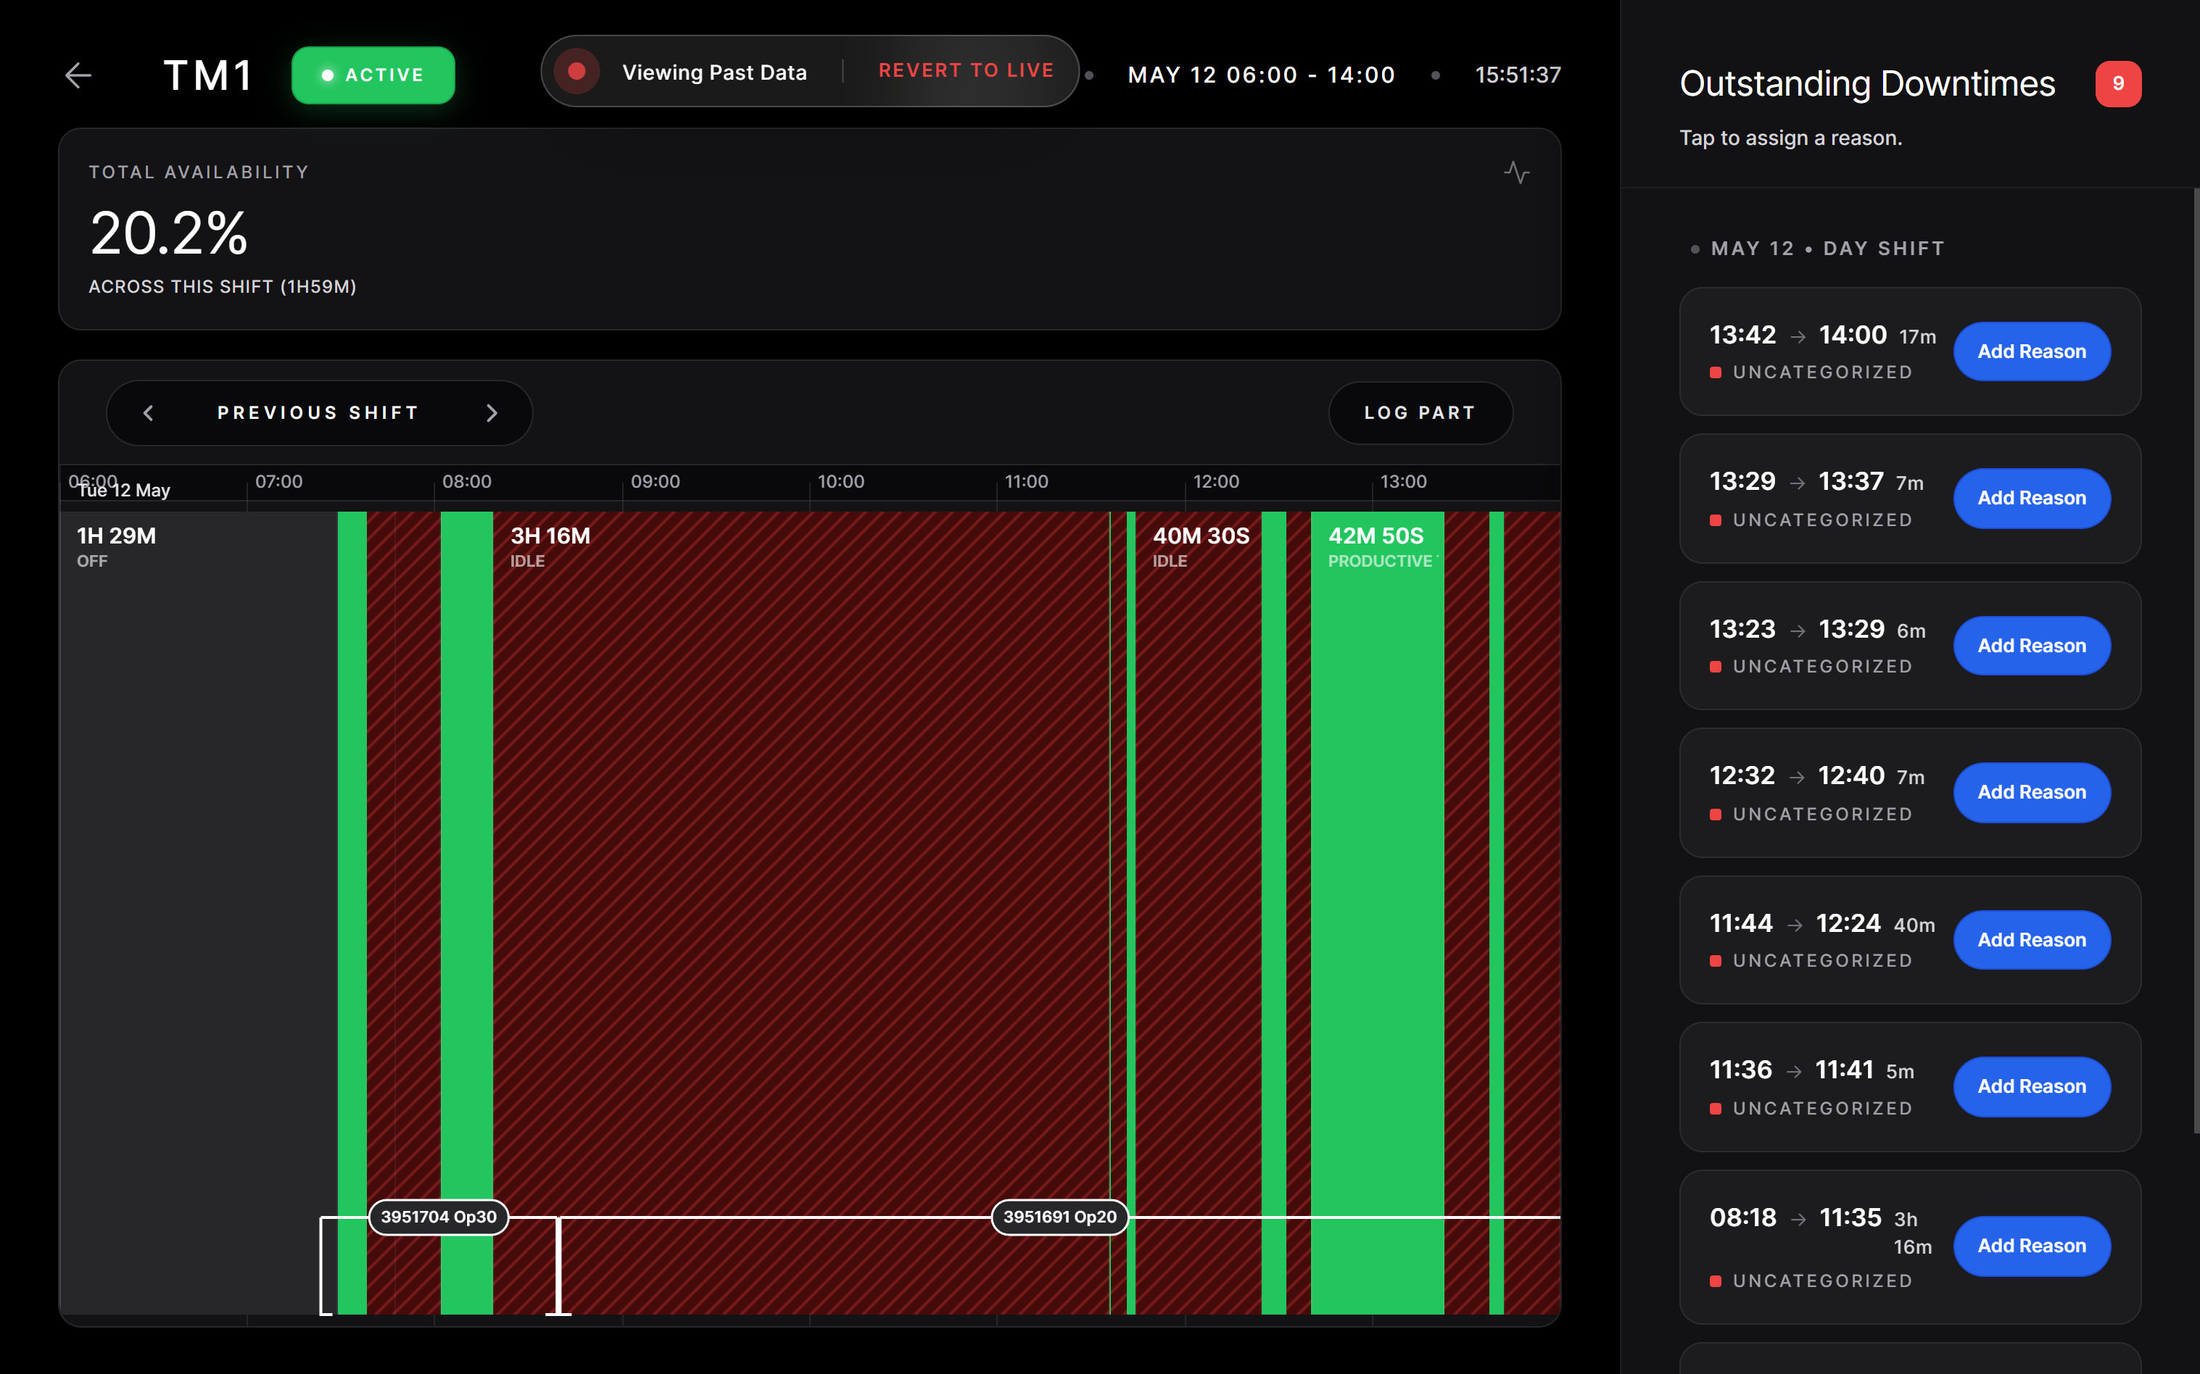Image resolution: width=2200 pixels, height=1374 pixels.
Task: Select the 42M 50S PRODUCTIVE block
Action: tap(1377, 912)
